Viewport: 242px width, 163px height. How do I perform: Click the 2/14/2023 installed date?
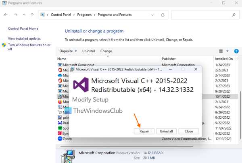coord(222,75)
